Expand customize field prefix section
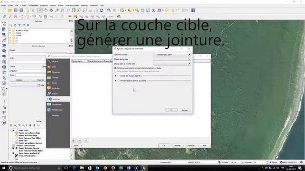This screenshot has height=171, width=305. 115,81
